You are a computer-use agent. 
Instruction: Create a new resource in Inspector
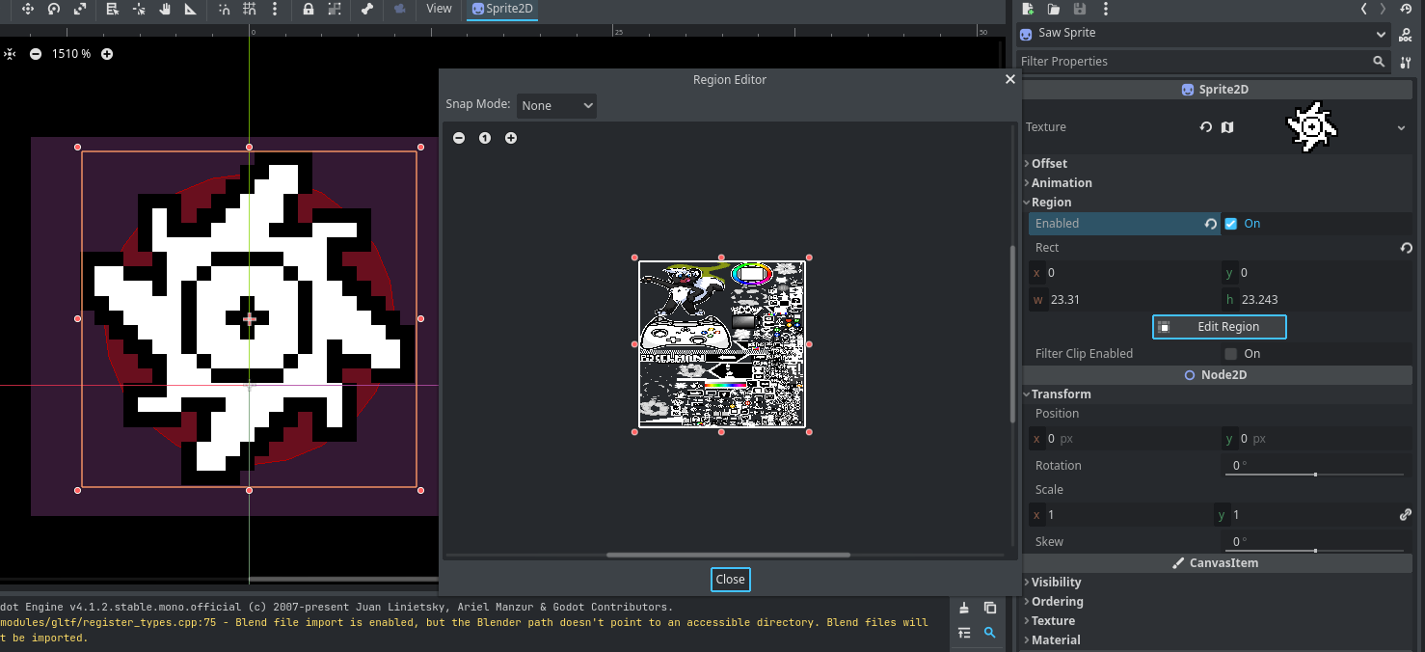click(1029, 9)
